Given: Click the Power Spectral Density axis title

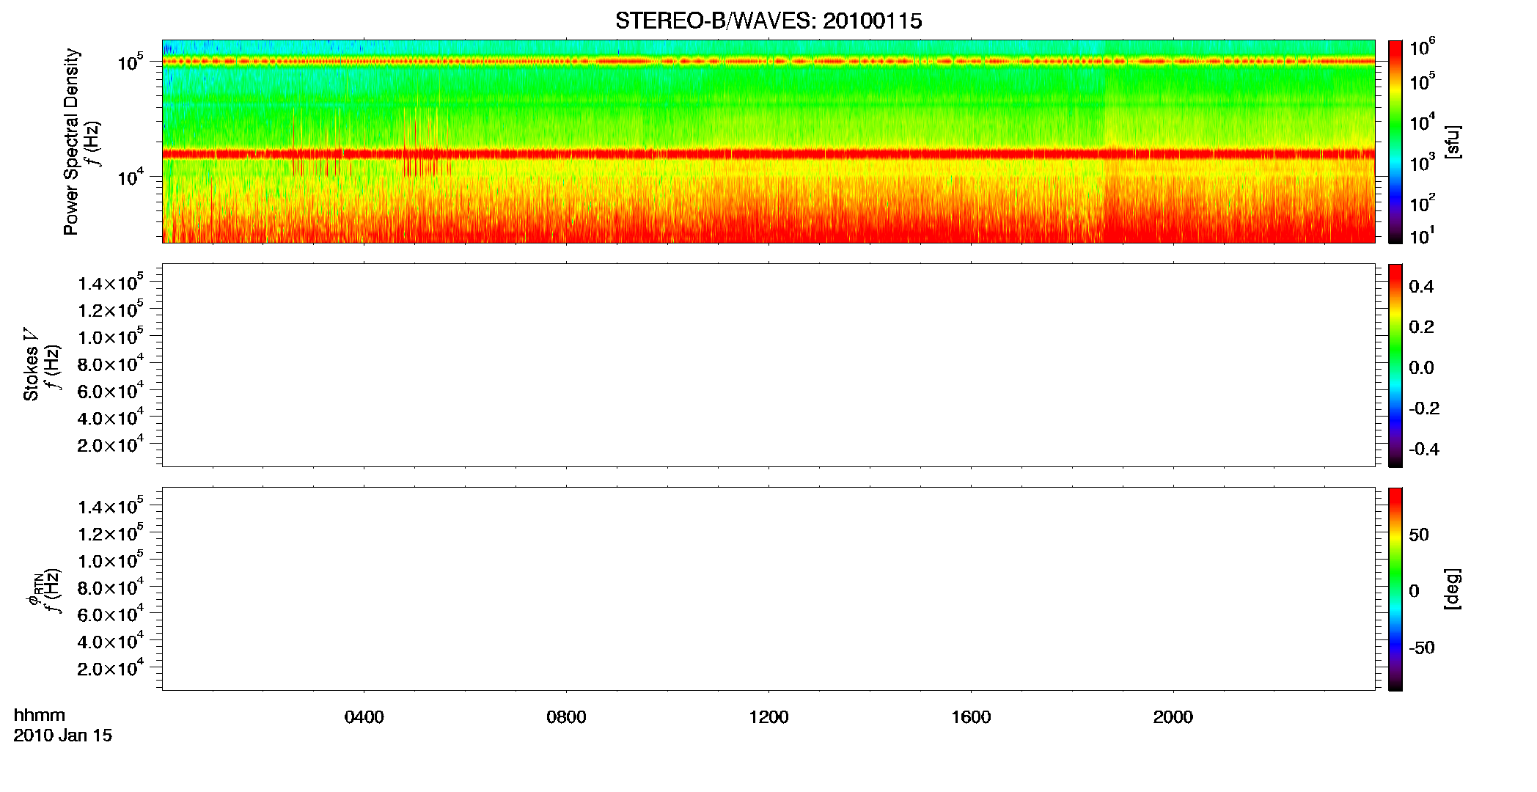Looking at the screenshot, I should click(71, 142).
